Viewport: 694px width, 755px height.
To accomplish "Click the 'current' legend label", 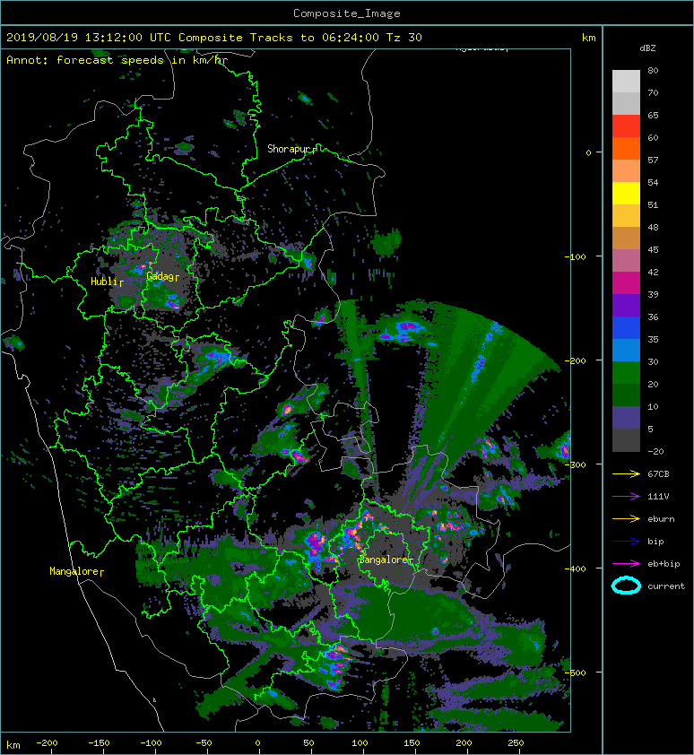I will [666, 586].
